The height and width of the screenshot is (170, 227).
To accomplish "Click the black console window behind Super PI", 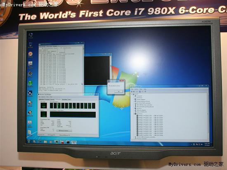I will [97, 71].
